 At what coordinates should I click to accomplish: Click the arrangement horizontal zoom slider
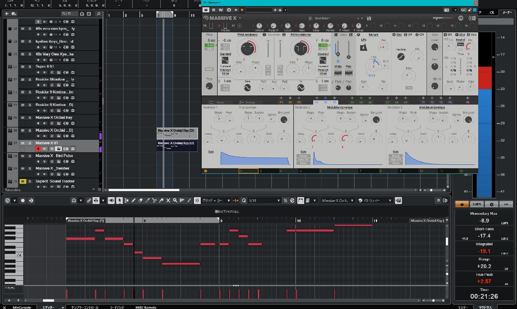tap(431, 190)
